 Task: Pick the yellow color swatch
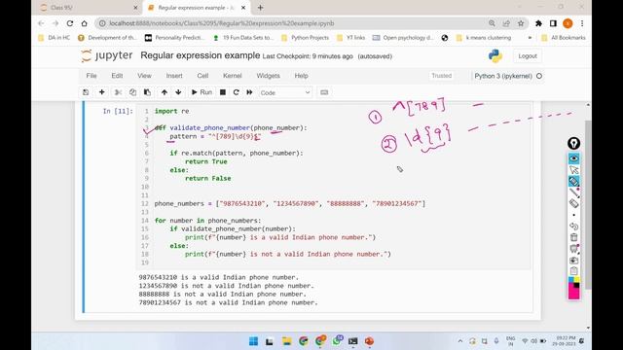point(576,280)
